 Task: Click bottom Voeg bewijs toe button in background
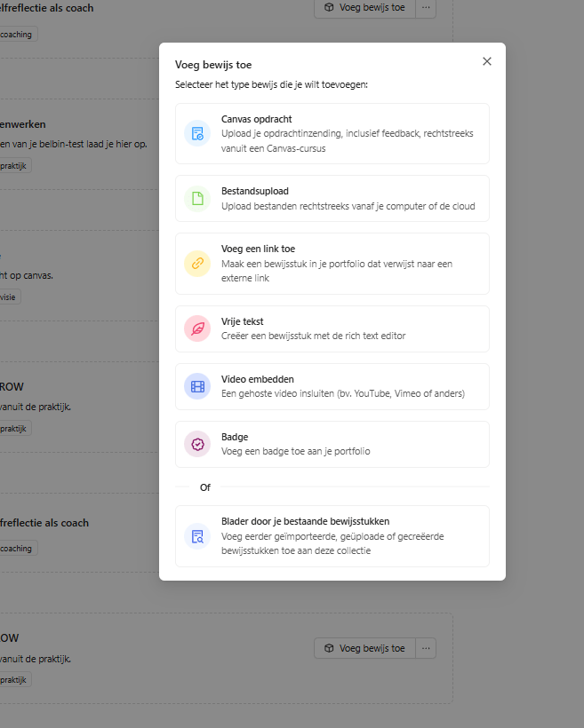pos(365,648)
